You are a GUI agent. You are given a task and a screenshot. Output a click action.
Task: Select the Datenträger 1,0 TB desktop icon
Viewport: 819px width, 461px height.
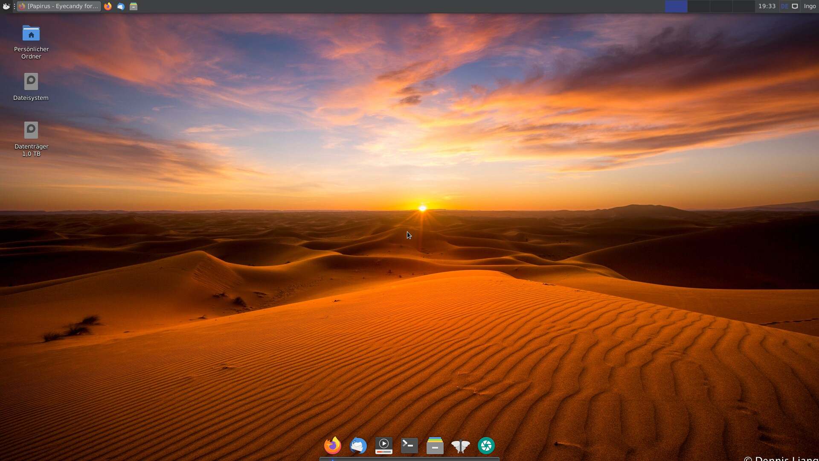pos(31,138)
